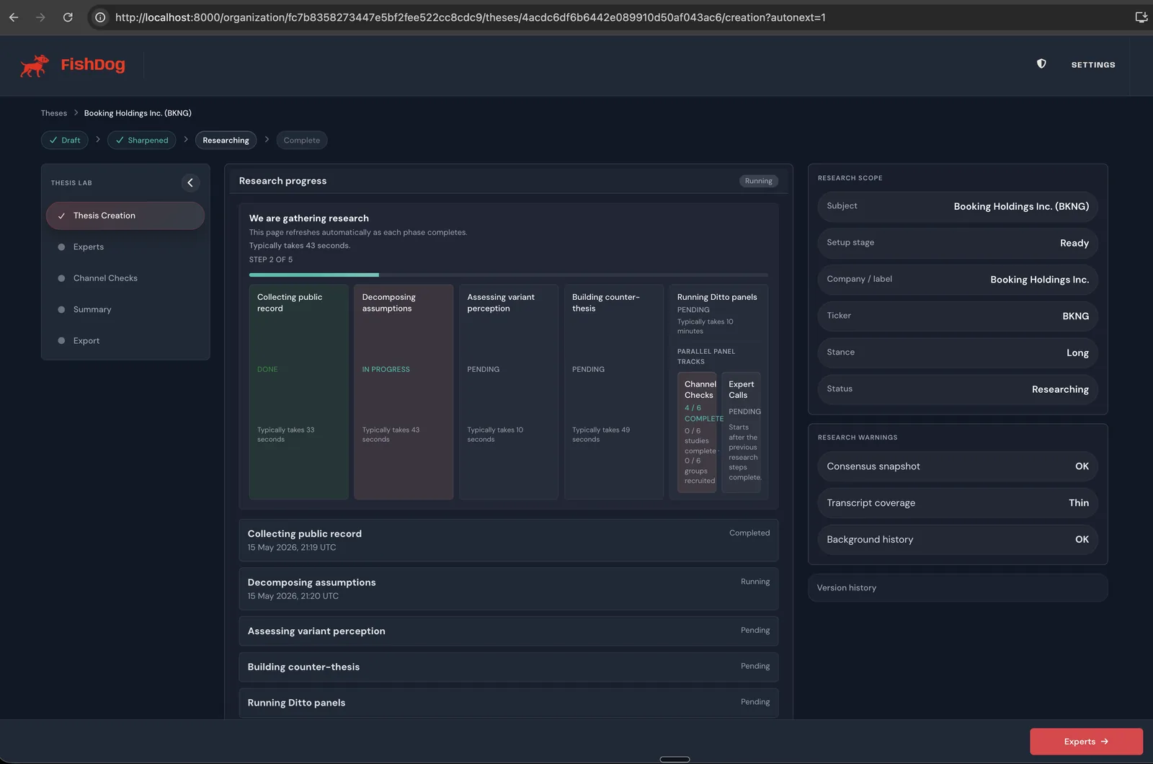Expand the Building counter-thesis log row
This screenshot has width=1153, height=764.
click(509, 667)
